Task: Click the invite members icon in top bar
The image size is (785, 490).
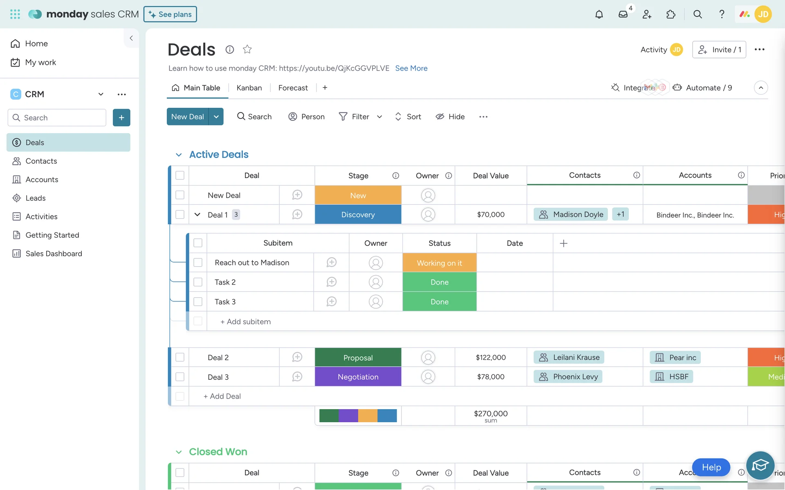Action: pyautogui.click(x=647, y=14)
